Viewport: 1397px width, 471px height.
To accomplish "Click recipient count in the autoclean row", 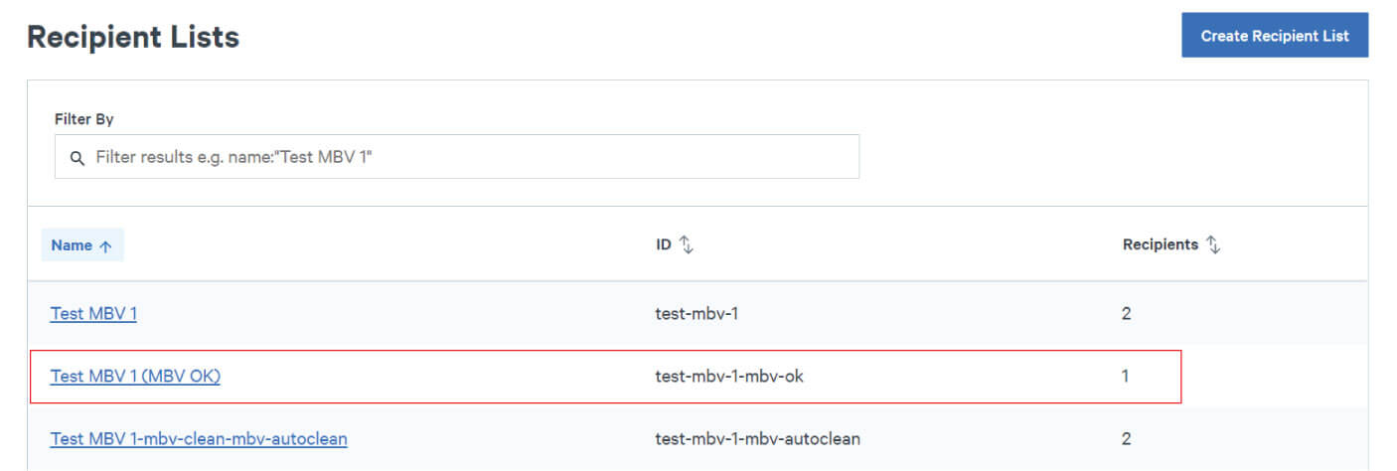I will pyautogui.click(x=1126, y=438).
